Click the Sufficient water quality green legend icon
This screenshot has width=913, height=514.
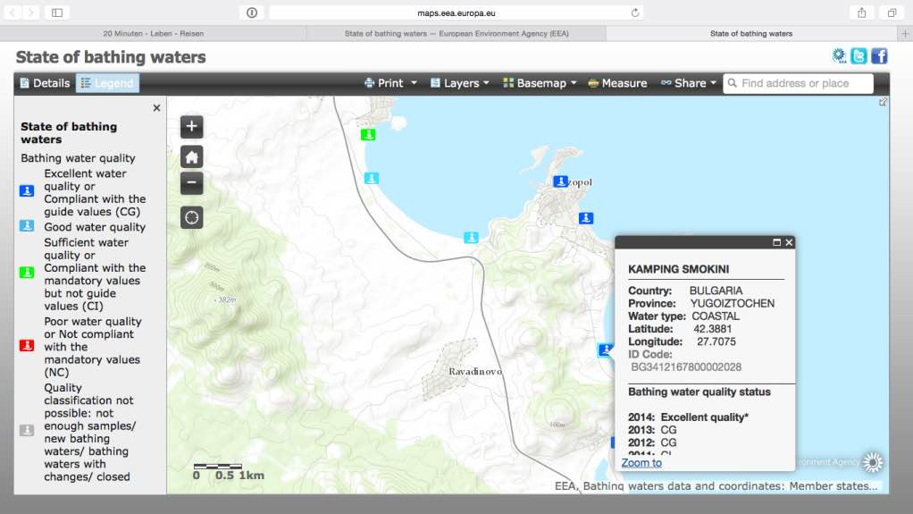coord(27,272)
